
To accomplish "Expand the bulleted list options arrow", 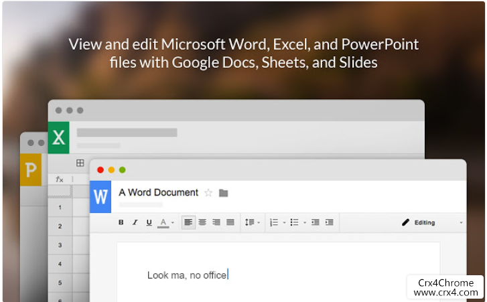I will [305, 222].
